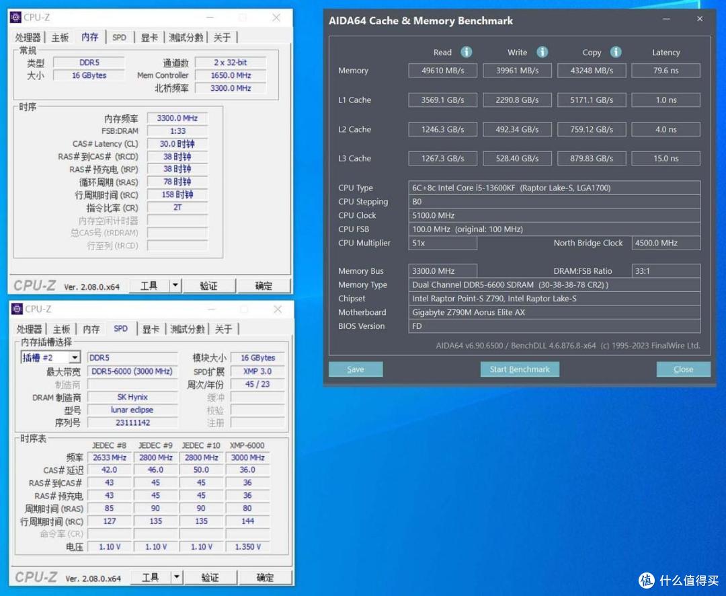The image size is (726, 596).
Task: Click 验证 button in bottom CPU-Z window
Action: [x=210, y=577]
